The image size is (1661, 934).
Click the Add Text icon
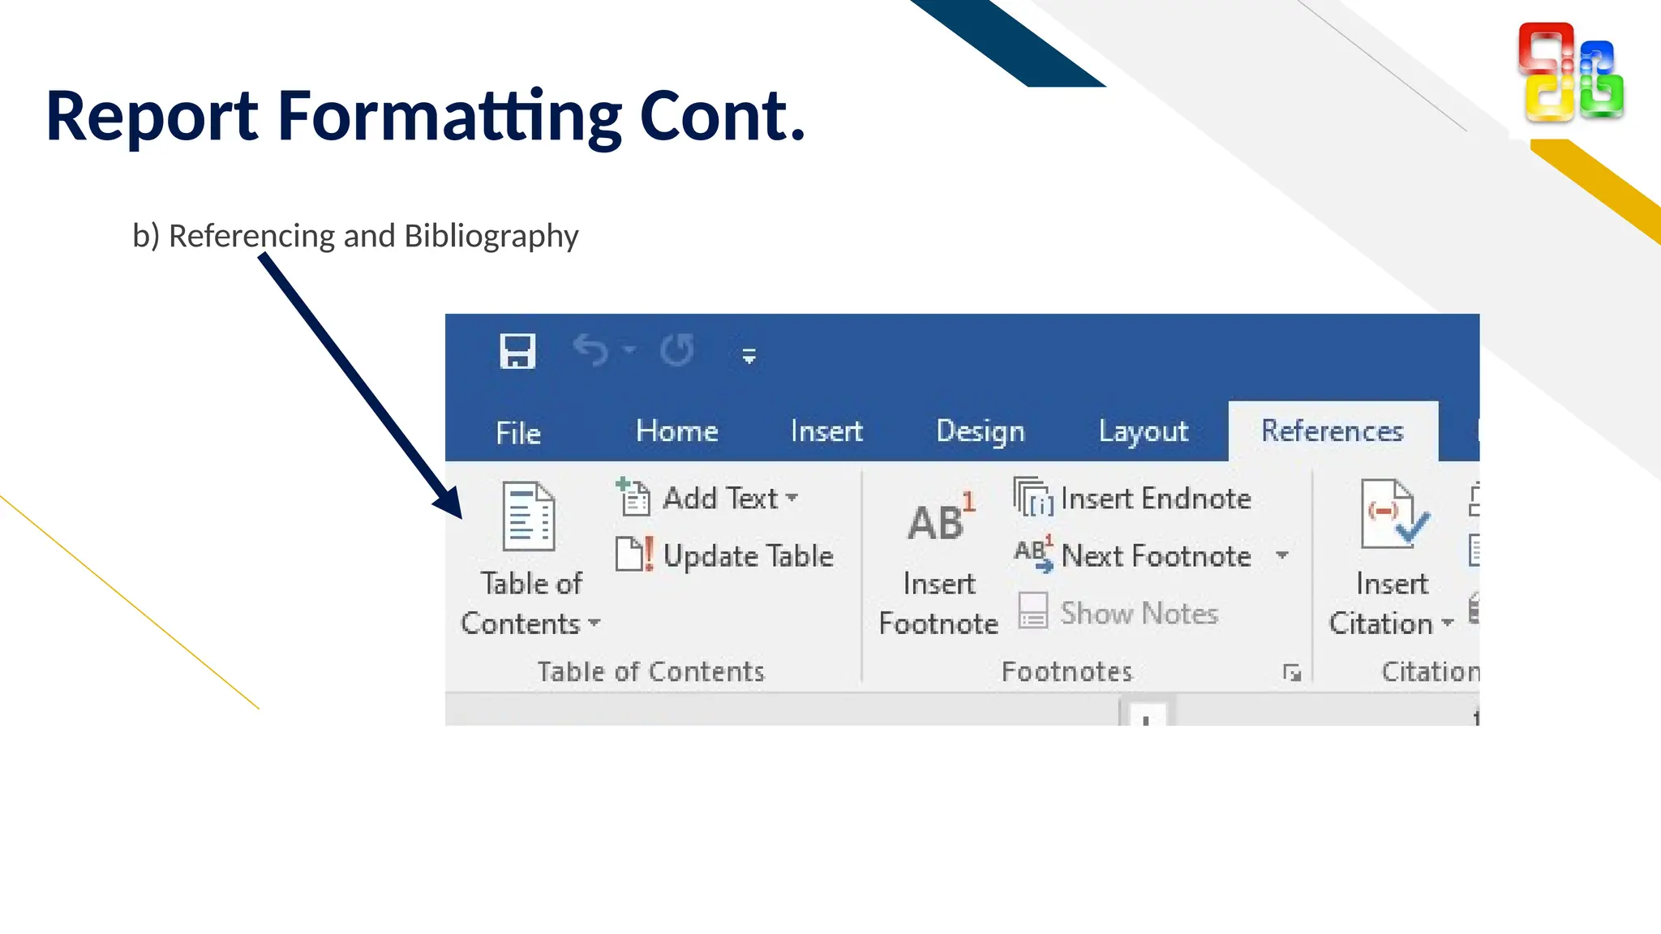[x=633, y=496]
